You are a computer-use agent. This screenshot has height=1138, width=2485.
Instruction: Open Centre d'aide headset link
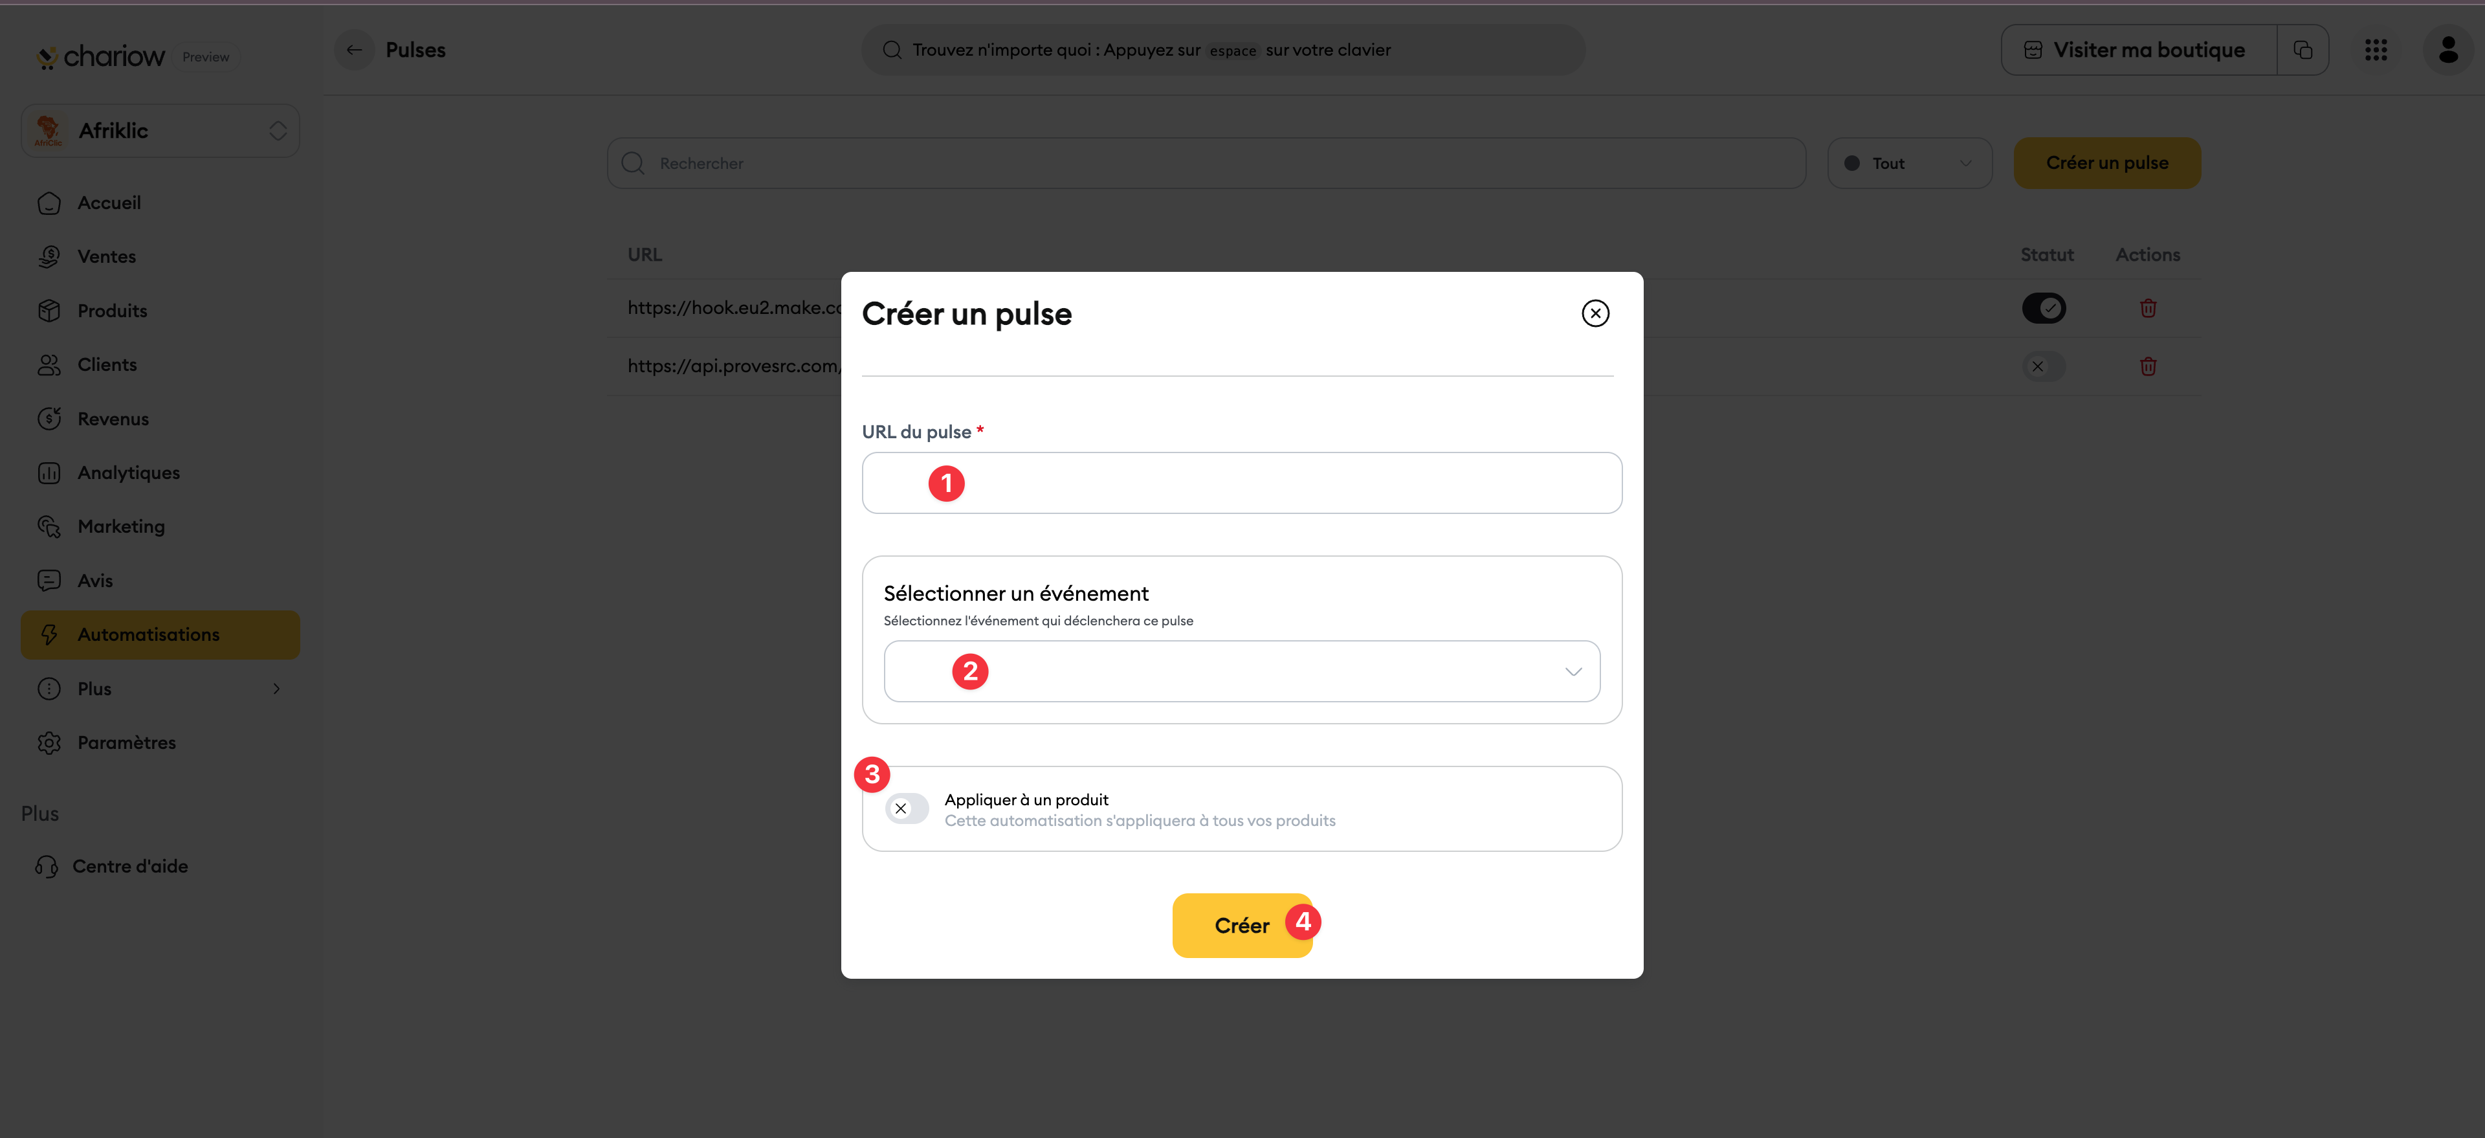pyautogui.click(x=112, y=866)
